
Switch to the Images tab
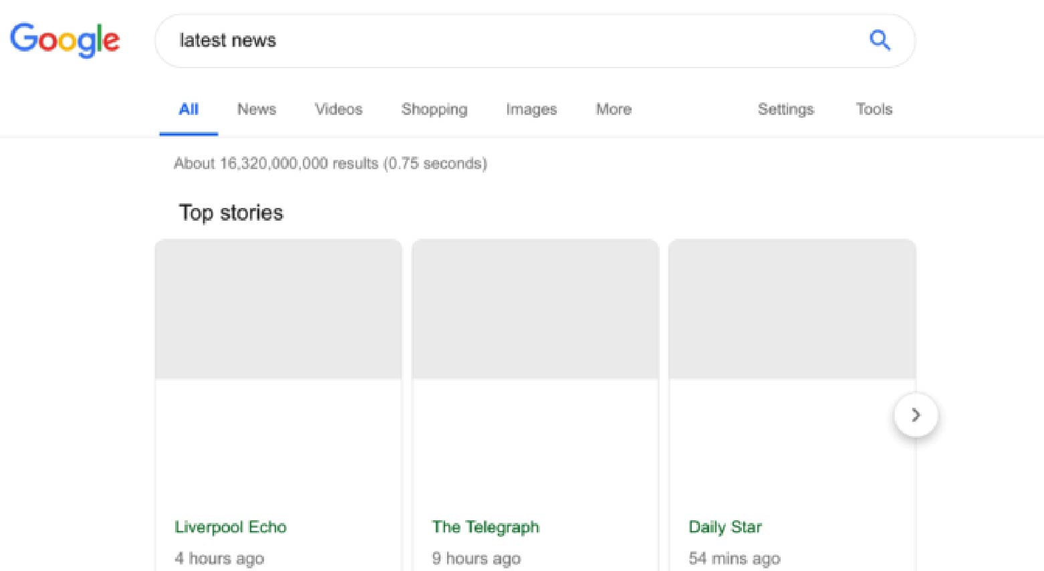pyautogui.click(x=531, y=110)
